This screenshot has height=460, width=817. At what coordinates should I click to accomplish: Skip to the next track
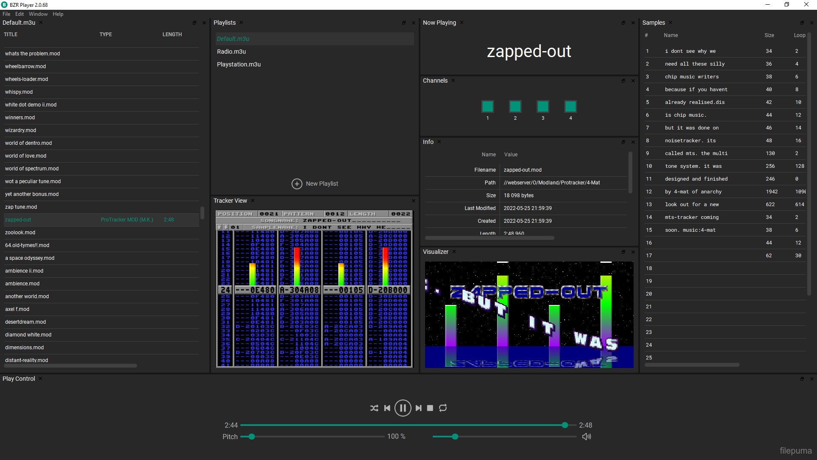click(419, 408)
